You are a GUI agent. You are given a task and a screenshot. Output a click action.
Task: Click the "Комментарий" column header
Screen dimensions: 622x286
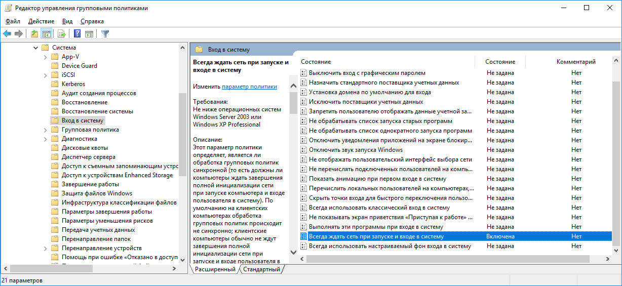click(576, 62)
